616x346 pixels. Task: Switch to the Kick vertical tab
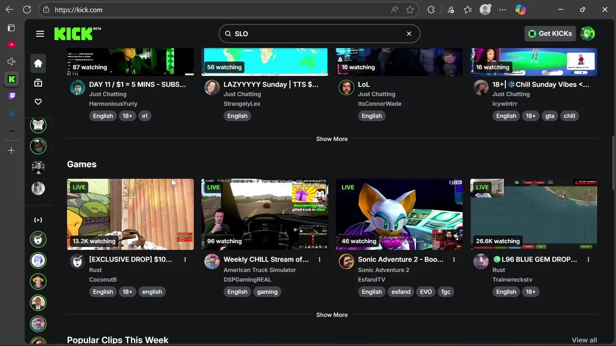pos(12,79)
